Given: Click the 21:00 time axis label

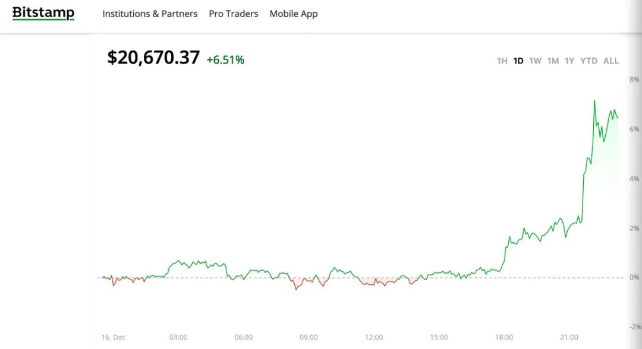Looking at the screenshot, I should coord(569,337).
